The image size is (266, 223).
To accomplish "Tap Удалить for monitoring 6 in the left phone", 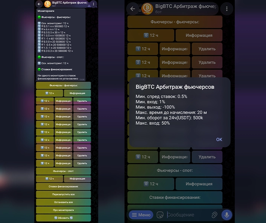I will pyautogui.click(x=82, y=140).
